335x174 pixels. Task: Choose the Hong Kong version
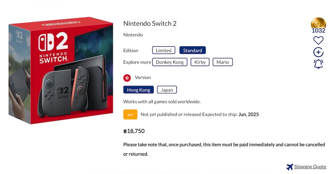pos(138,90)
